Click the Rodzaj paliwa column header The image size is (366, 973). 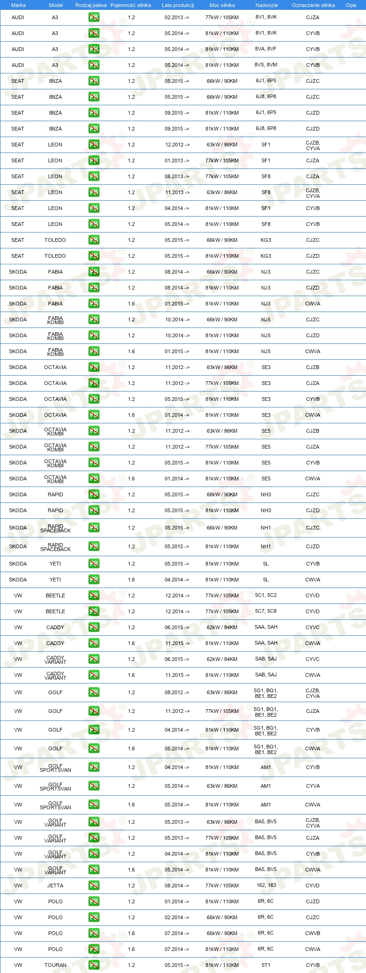pos(91,5)
